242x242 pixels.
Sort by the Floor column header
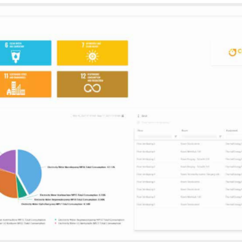tap(141, 130)
